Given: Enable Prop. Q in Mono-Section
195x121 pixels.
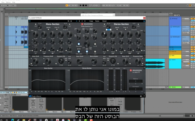Looking at the screenshot, I should 57,29.
